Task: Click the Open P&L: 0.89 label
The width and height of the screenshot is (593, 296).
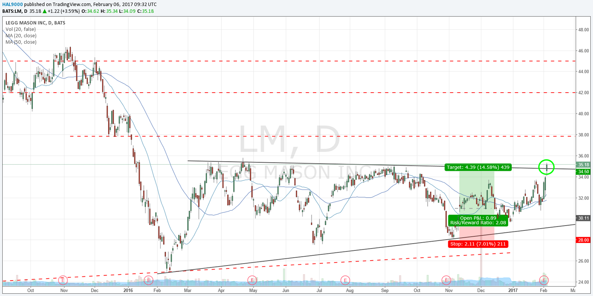Action: 478,218
